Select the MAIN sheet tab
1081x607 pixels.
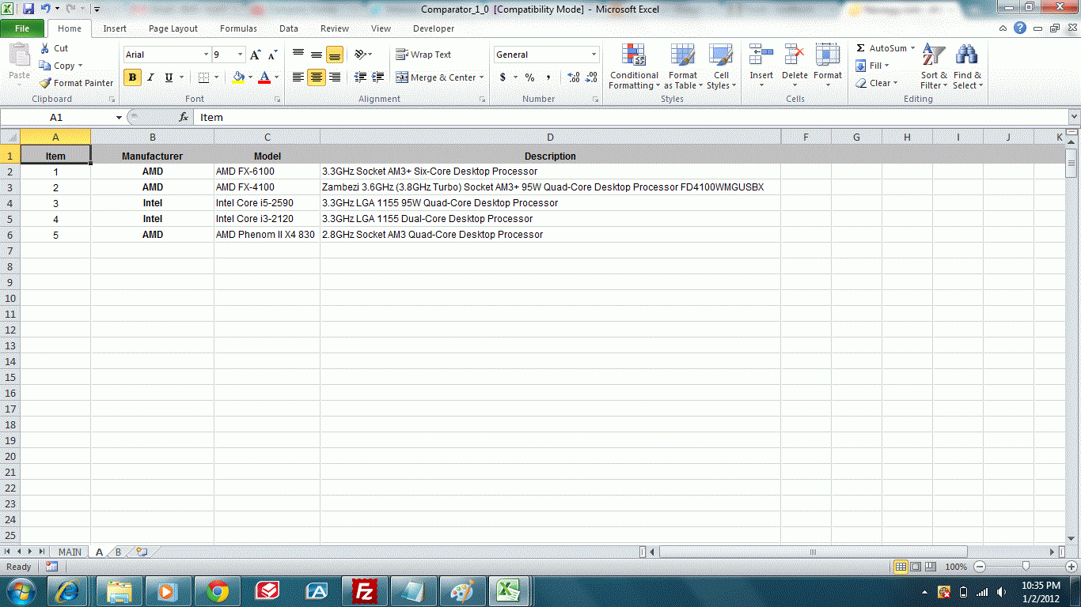(x=68, y=552)
